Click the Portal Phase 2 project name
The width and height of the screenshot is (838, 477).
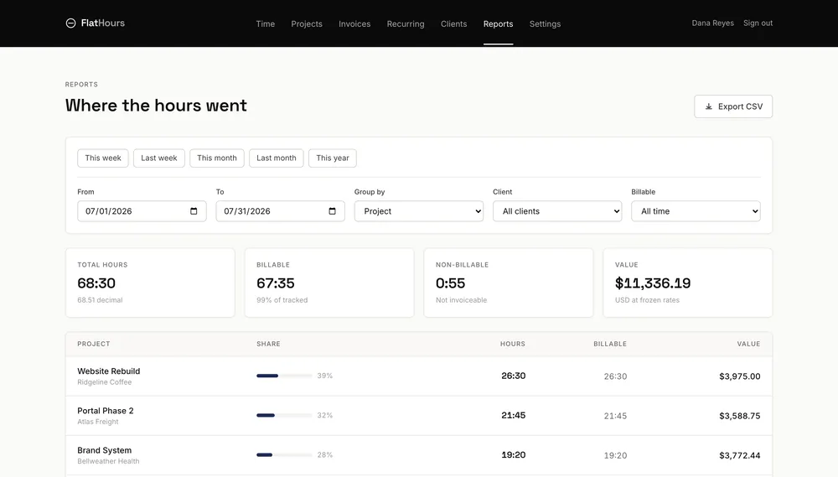[x=106, y=411]
